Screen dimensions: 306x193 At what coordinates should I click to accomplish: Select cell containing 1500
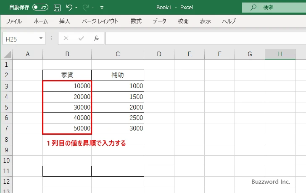[118, 97]
